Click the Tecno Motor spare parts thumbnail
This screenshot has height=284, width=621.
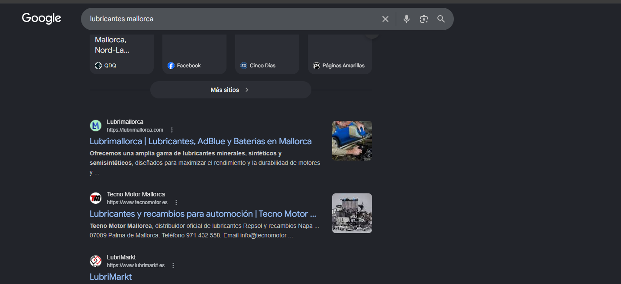352,213
